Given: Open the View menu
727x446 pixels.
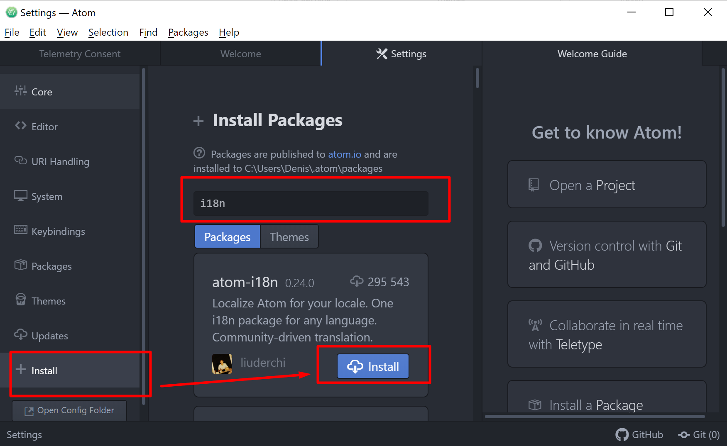Looking at the screenshot, I should [67, 32].
